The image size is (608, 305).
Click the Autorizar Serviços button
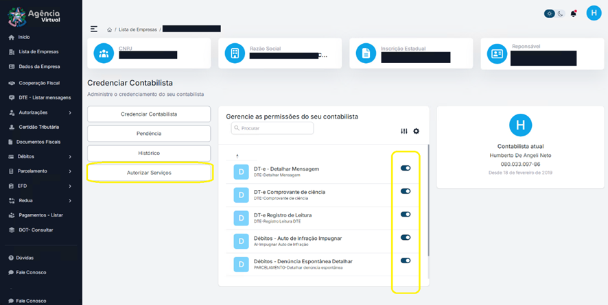(149, 173)
